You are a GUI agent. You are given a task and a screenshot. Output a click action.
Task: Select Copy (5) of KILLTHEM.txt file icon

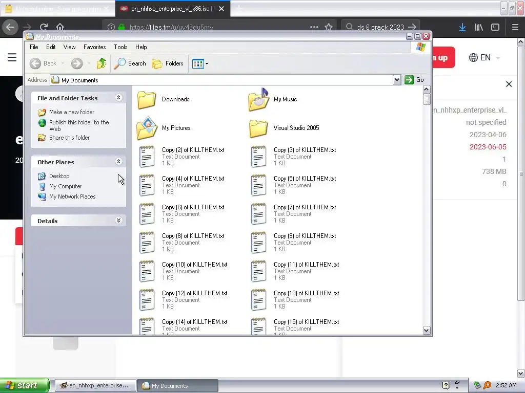pos(258,185)
